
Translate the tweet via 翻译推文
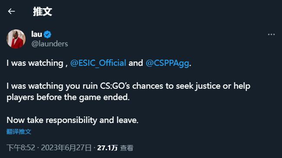[x=19, y=132]
